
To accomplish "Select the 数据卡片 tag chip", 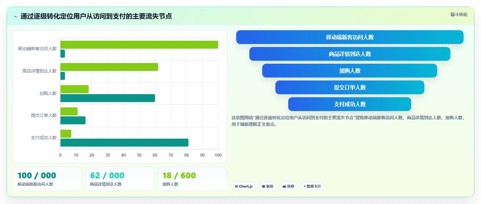I will (312, 186).
